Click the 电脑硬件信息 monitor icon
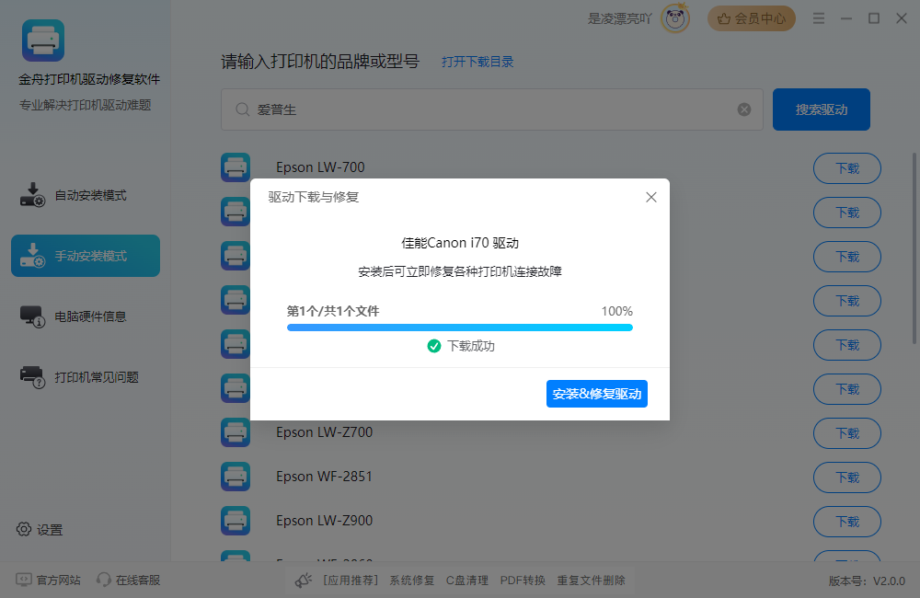Viewport: 920px width, 598px height. (32, 316)
